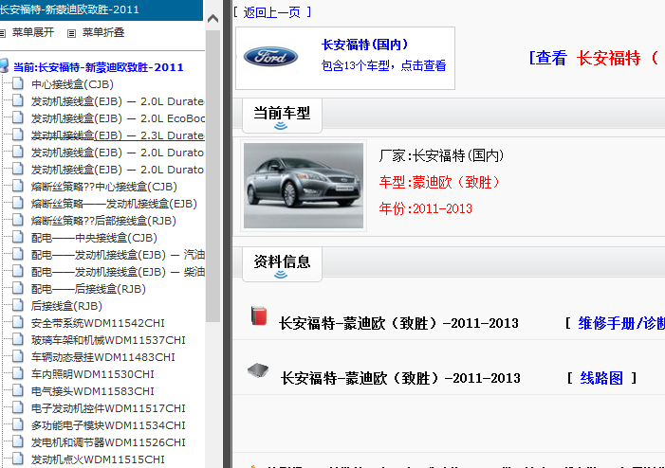The height and width of the screenshot is (468, 665).
Task: Open tree item 车内照明WDM11530CHI
Action: [92, 374]
